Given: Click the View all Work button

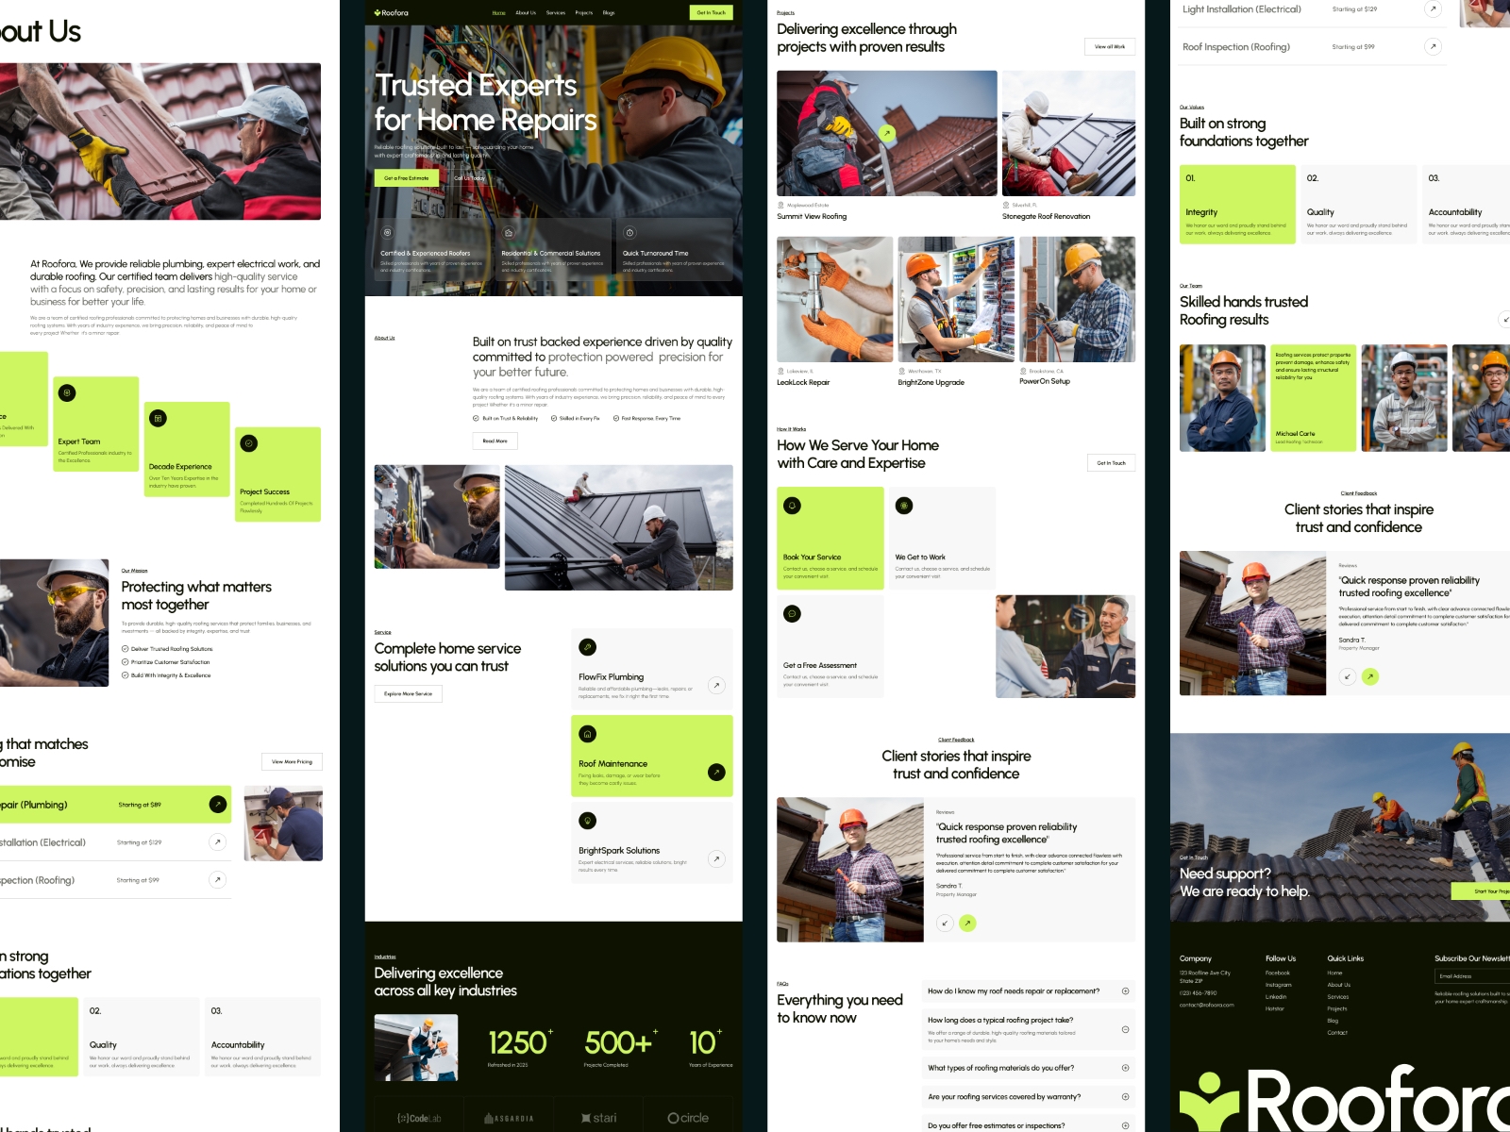Looking at the screenshot, I should pyautogui.click(x=1111, y=45).
